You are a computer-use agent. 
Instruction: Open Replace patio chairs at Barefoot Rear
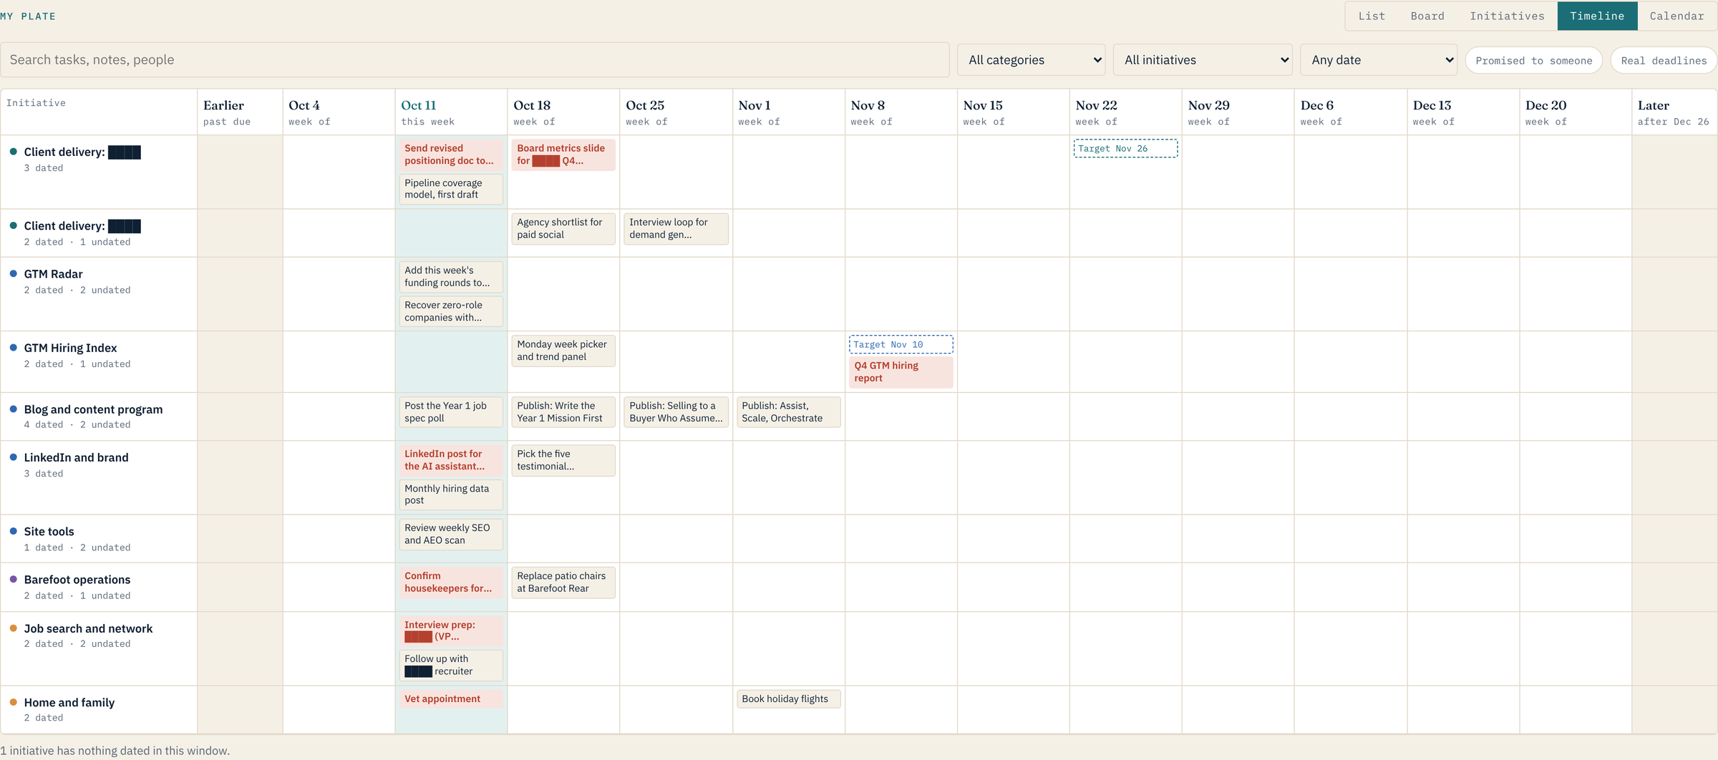pos(563,582)
